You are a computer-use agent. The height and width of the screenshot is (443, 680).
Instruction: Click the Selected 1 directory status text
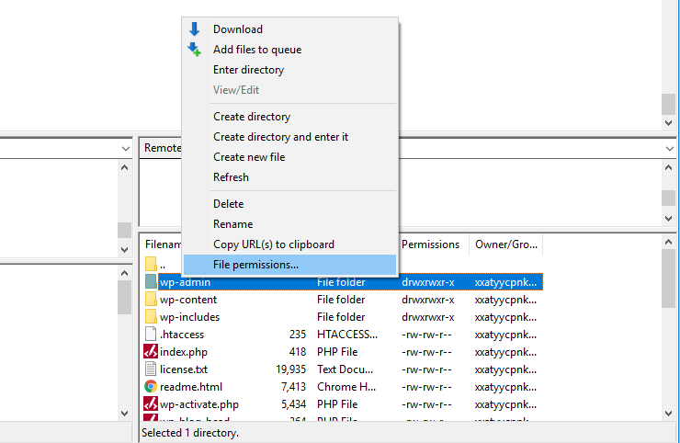[190, 433]
